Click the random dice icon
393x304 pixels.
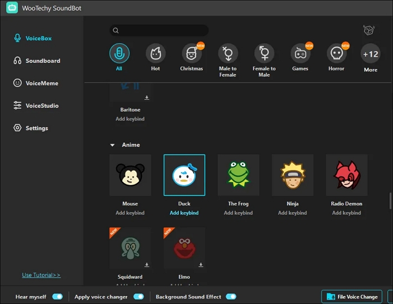(x=368, y=30)
